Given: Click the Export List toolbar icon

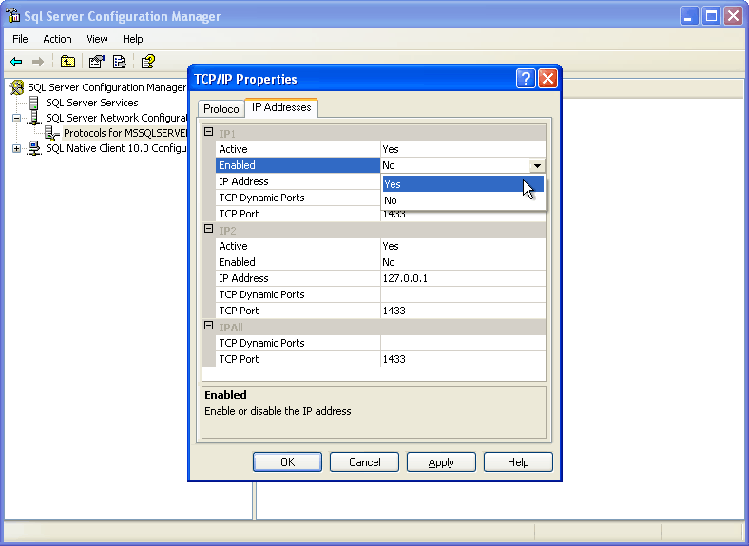Looking at the screenshot, I should point(120,62).
